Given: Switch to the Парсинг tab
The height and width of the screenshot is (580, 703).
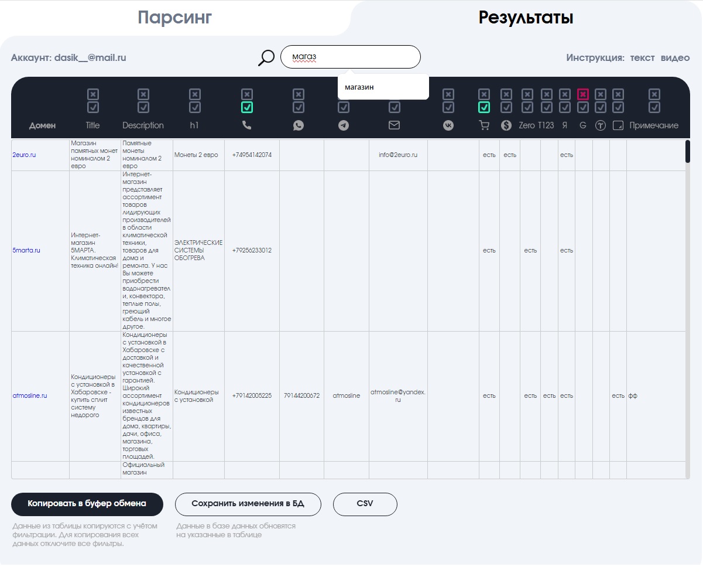Looking at the screenshot, I should click(175, 18).
